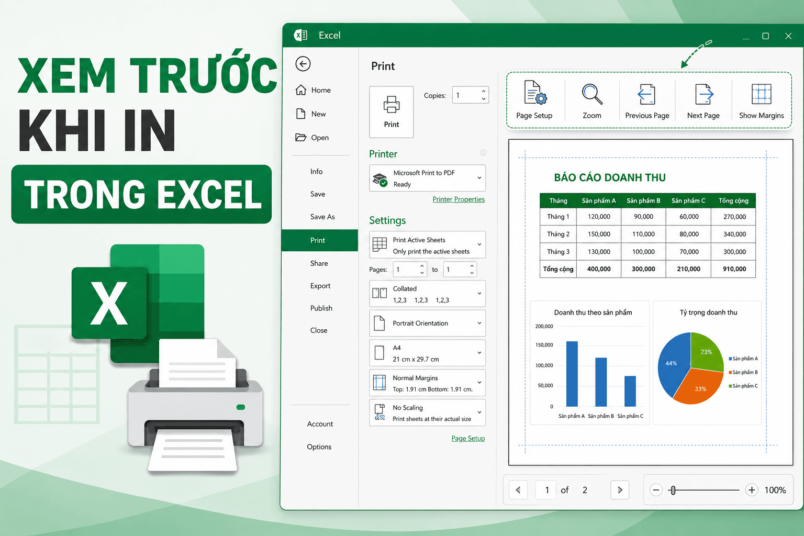Image resolution: width=804 pixels, height=536 pixels.
Task: Click the Next Page icon
Action: pos(704,94)
